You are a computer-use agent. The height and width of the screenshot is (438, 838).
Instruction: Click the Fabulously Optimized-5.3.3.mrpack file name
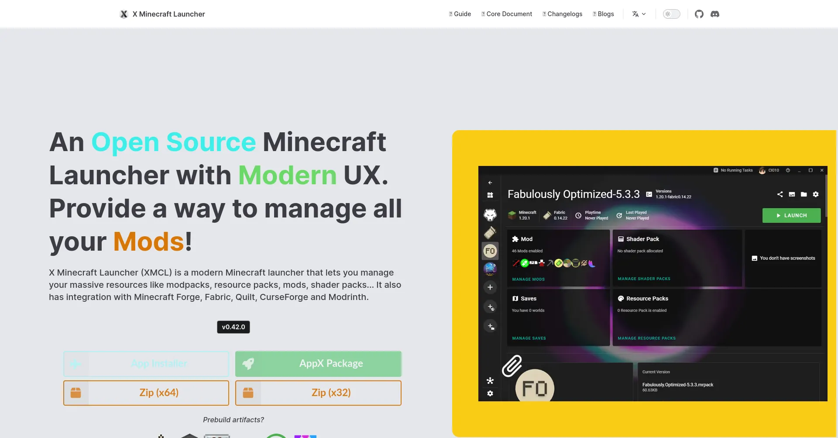[x=677, y=385]
